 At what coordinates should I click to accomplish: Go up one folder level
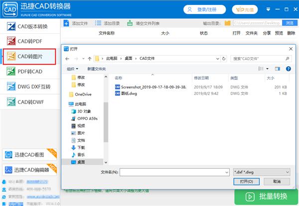[90, 59]
